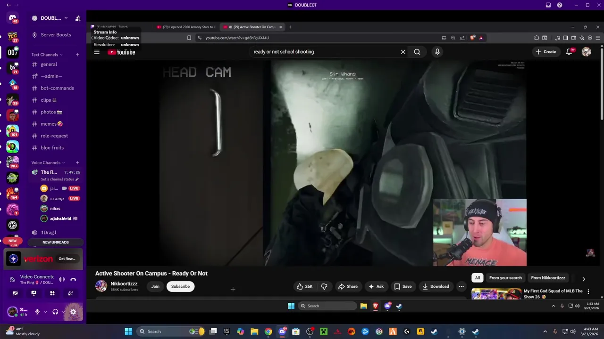
Task: Save the video to playlist
Action: click(403, 286)
